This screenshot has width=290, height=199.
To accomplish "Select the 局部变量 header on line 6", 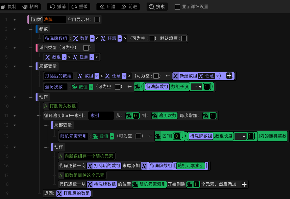I will (48, 66).
